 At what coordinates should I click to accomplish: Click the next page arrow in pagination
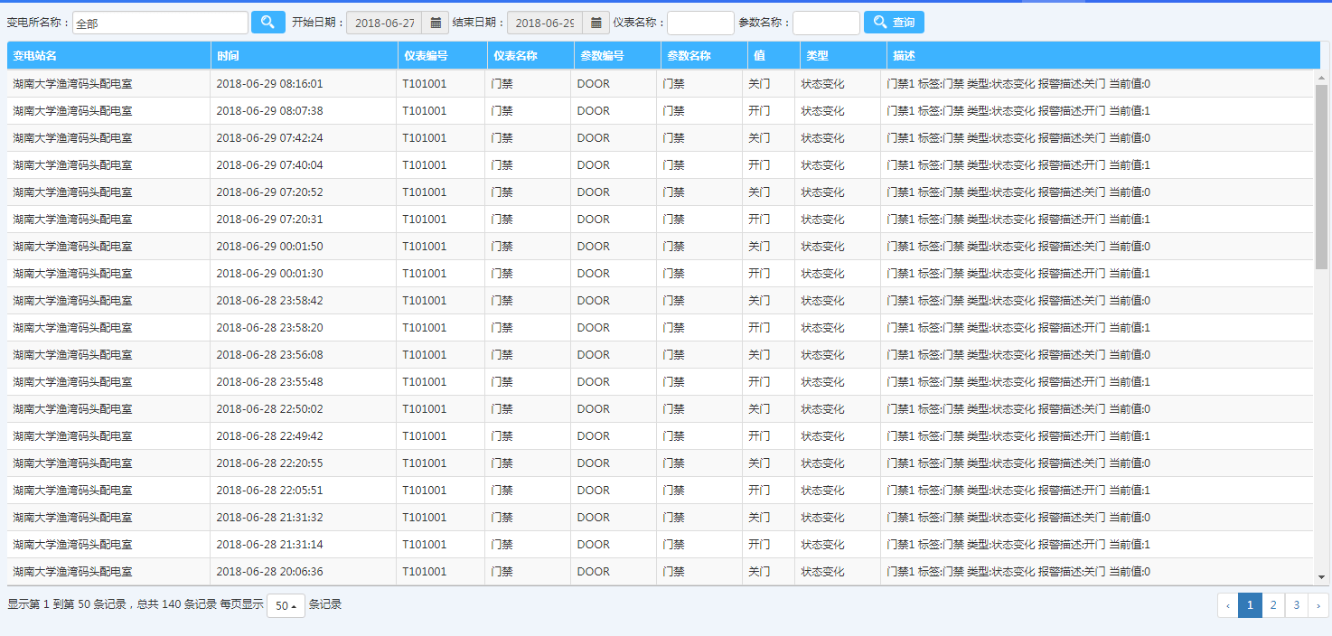click(x=1318, y=605)
